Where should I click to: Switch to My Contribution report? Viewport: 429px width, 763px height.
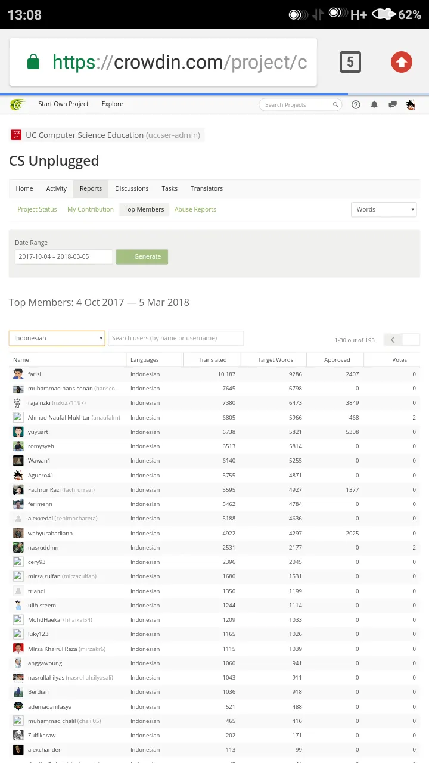[x=91, y=209]
